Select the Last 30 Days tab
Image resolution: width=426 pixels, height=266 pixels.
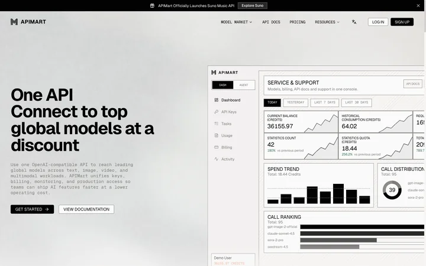click(x=356, y=103)
